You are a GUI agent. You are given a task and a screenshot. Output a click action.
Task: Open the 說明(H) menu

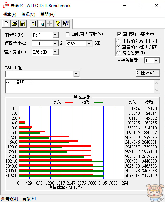(x=47, y=14)
